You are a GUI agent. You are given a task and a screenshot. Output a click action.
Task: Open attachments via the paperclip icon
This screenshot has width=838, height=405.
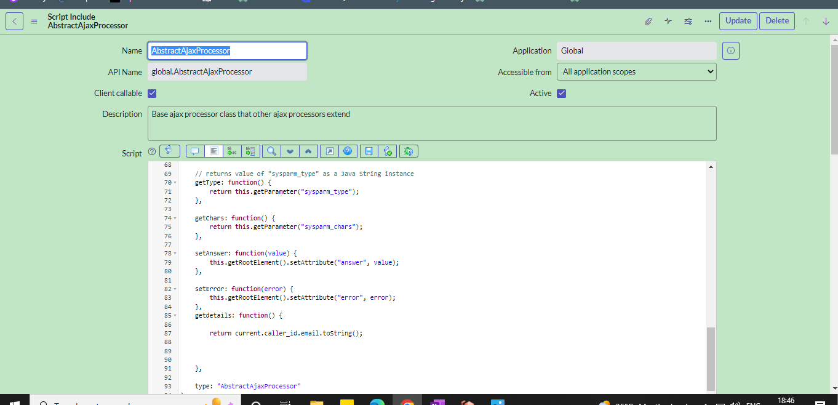click(x=648, y=21)
